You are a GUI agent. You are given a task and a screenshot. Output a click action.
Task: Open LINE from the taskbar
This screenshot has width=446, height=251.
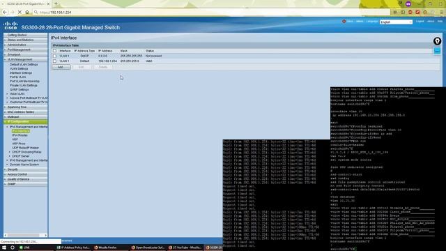25,248
